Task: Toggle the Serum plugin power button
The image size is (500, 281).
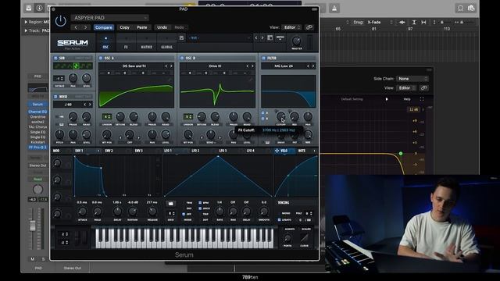Action: tap(61, 21)
